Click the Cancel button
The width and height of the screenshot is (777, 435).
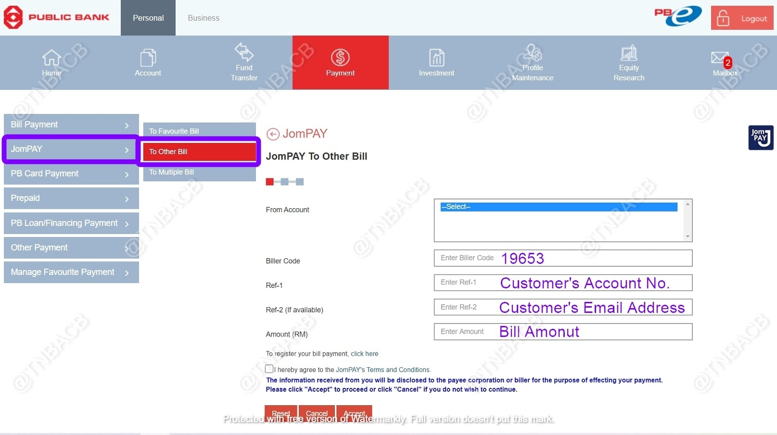point(317,413)
